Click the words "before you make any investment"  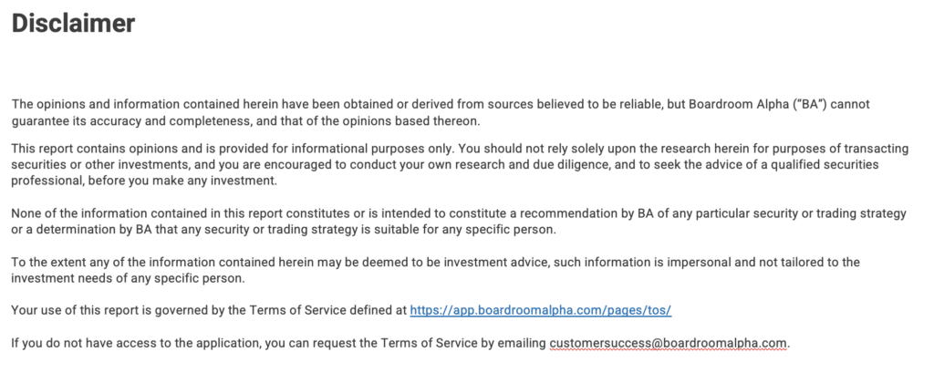[x=182, y=181]
